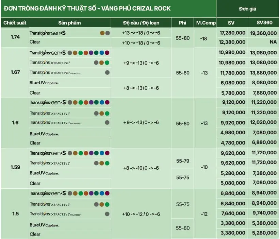Select the purple color dot in 1.67 Gen S row
280x239 pixels.
tap(91, 53)
